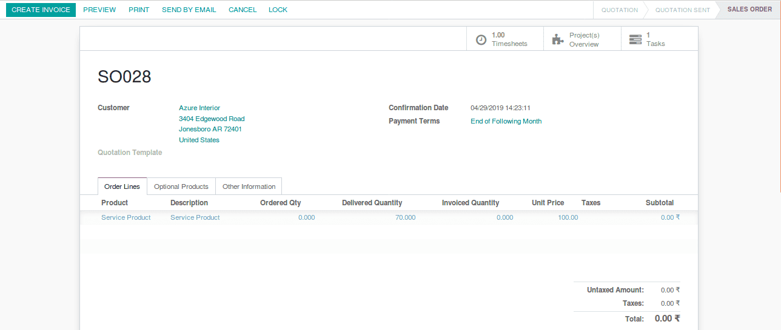This screenshot has width=781, height=330.
Task: Print the sales order
Action: pyautogui.click(x=139, y=10)
